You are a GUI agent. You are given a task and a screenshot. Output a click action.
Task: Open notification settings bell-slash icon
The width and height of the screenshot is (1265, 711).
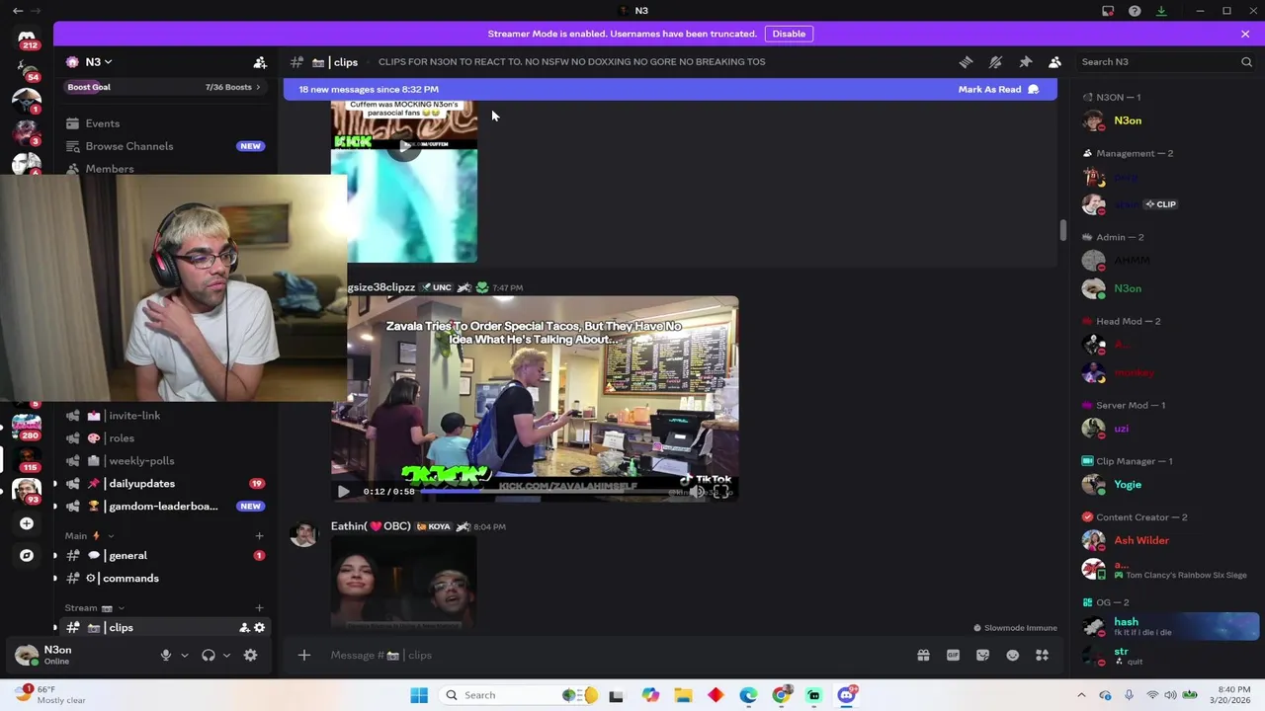[995, 62]
